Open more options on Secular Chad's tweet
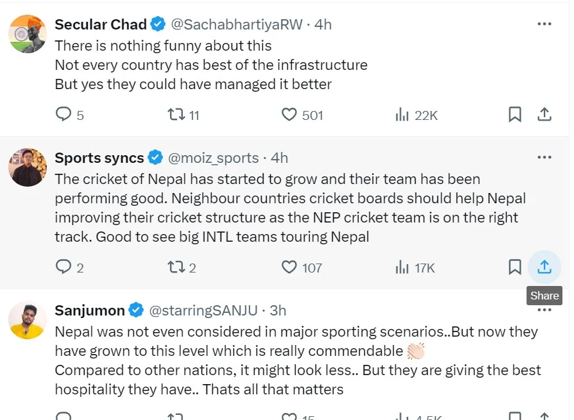The height and width of the screenshot is (420, 574). click(544, 24)
